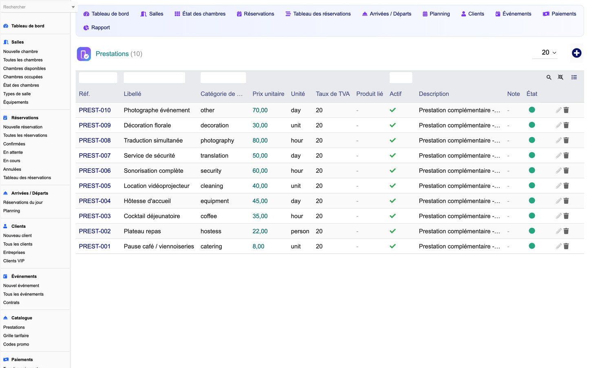Delete PREST-009 with the trash icon
The image size is (589, 368).
(566, 125)
